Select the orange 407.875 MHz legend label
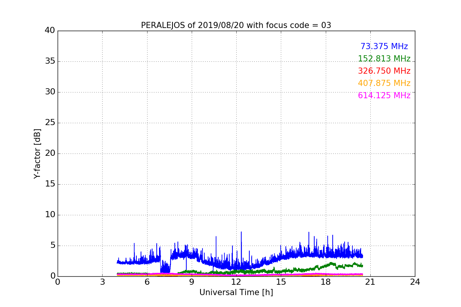This screenshot has width=461, height=307. pos(384,83)
